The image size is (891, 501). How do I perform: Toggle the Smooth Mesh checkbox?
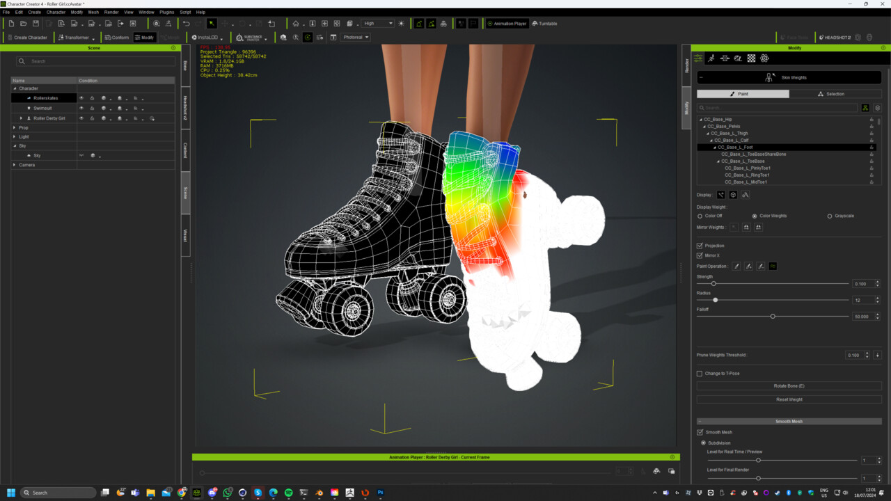[x=700, y=432]
